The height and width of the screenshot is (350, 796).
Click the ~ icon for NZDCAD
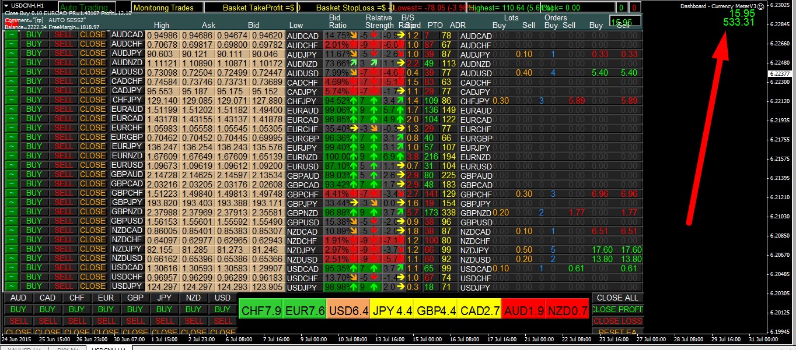(12, 231)
